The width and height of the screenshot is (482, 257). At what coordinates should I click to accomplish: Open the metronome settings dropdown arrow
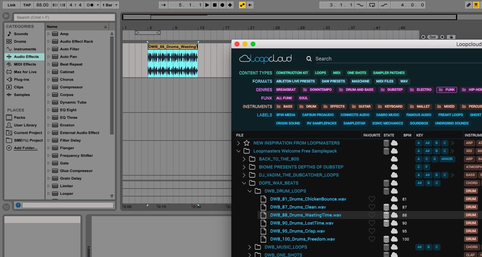point(97,5)
